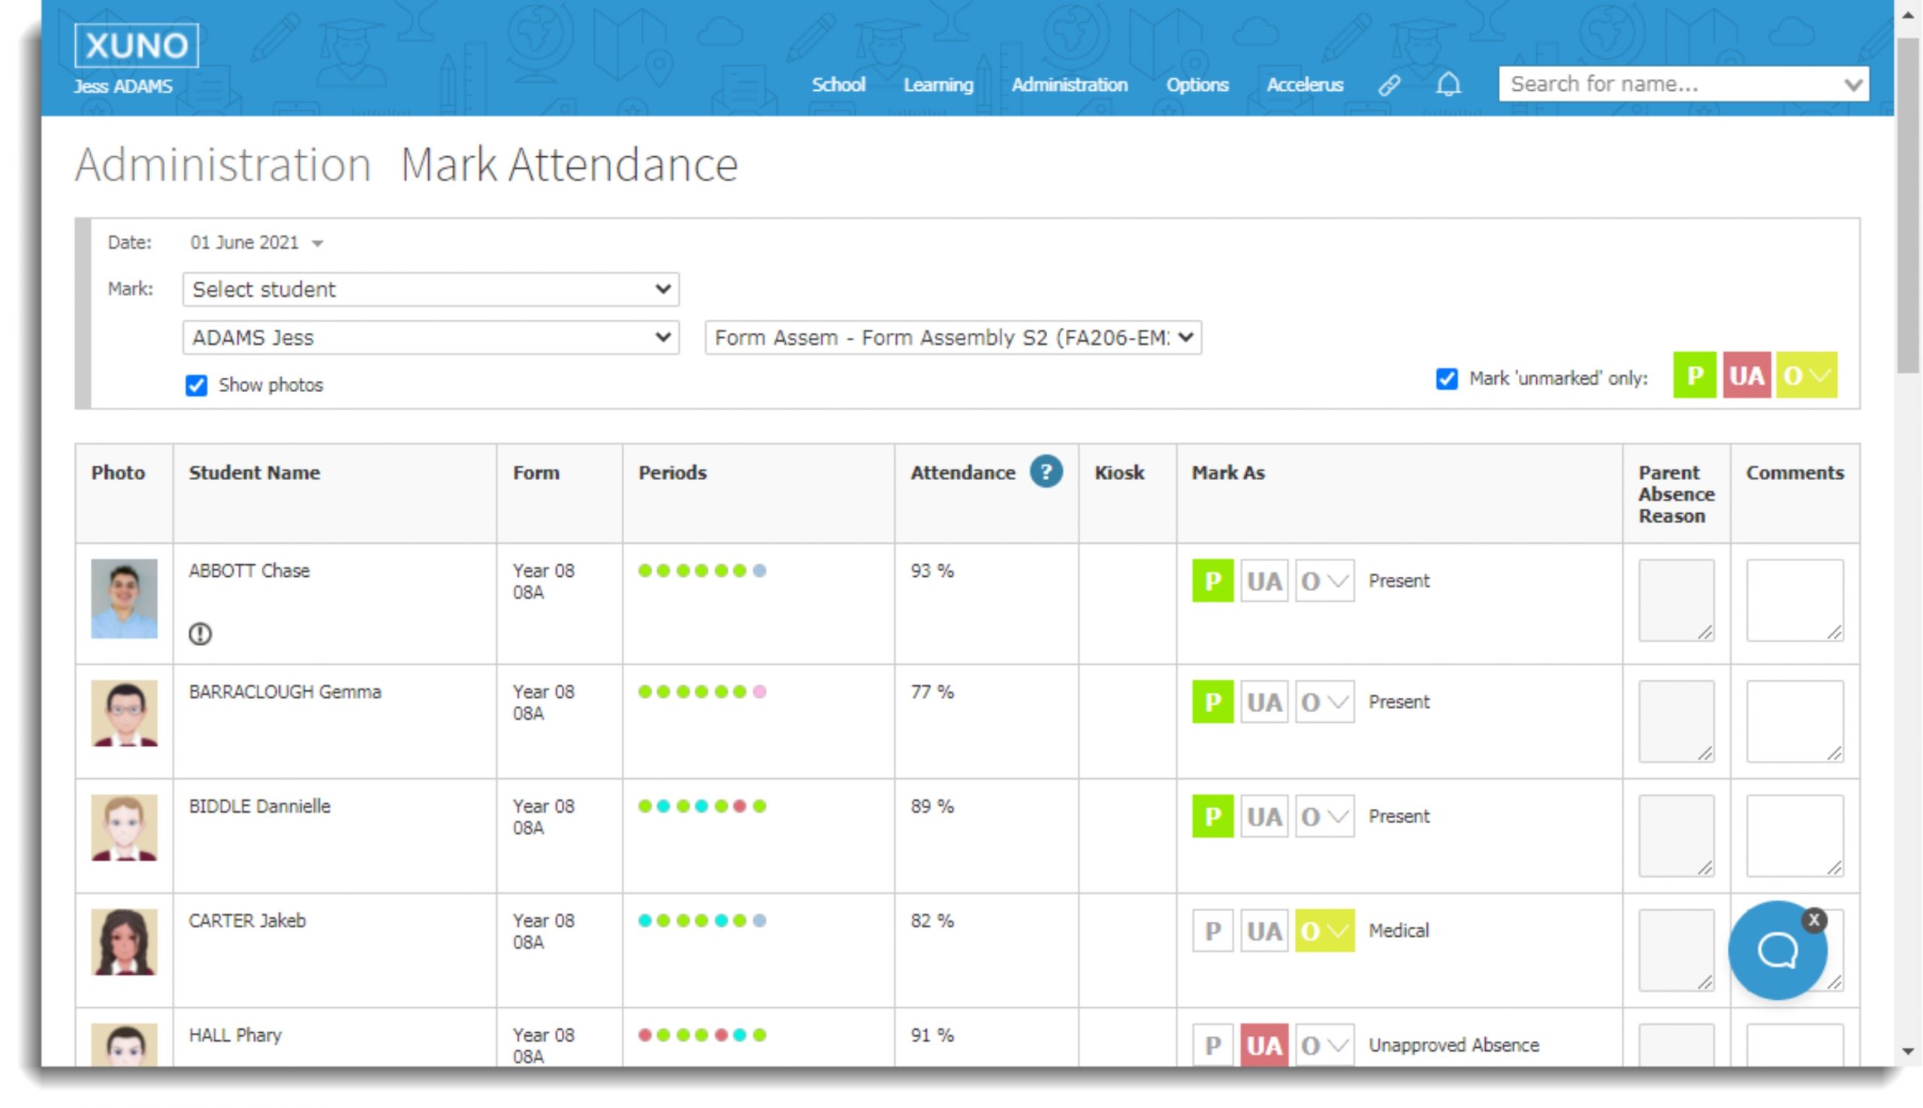Expand the Form Assembly class dropdown
The height and width of the screenshot is (1108, 1923).
click(952, 337)
